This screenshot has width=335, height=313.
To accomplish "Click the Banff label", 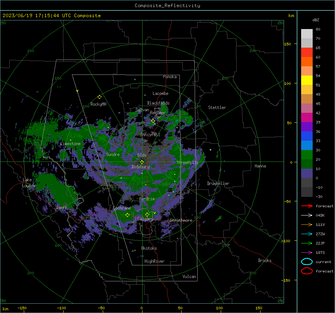I will pos(61,208).
